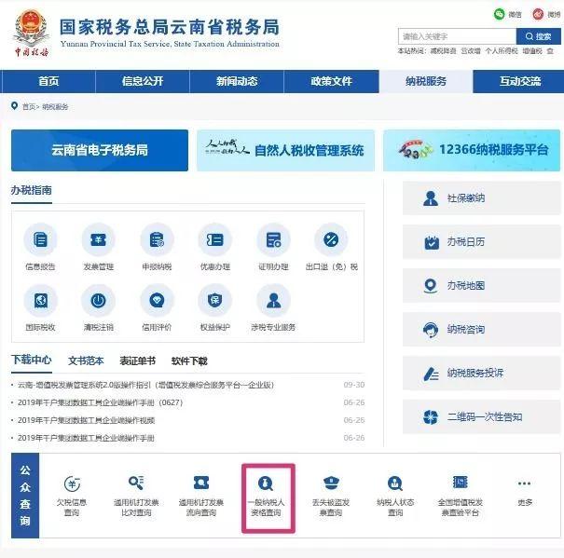564x558 pixels.
Task: Open the 证明办理 icon
Action: point(273,239)
